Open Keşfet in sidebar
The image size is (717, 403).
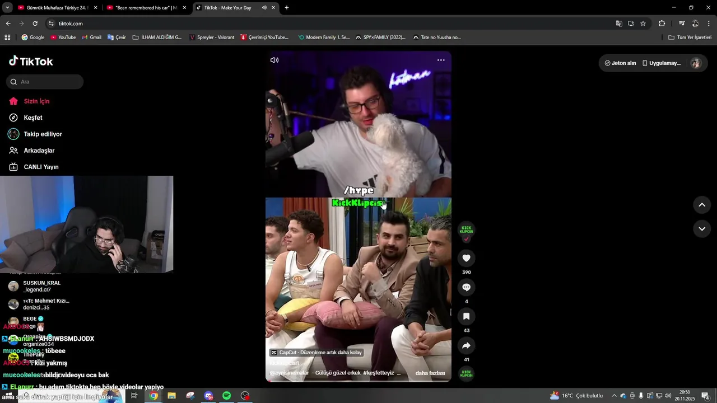(33, 118)
